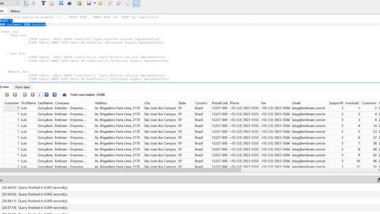Click Email cell in InvoiceId 3 row
The width and height of the screenshot is (380, 214).
[310, 120]
